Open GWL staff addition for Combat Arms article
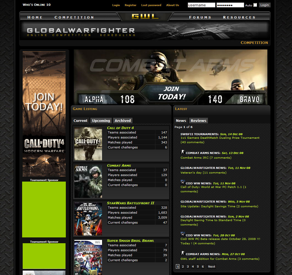292x275 pixels. tap(220, 259)
